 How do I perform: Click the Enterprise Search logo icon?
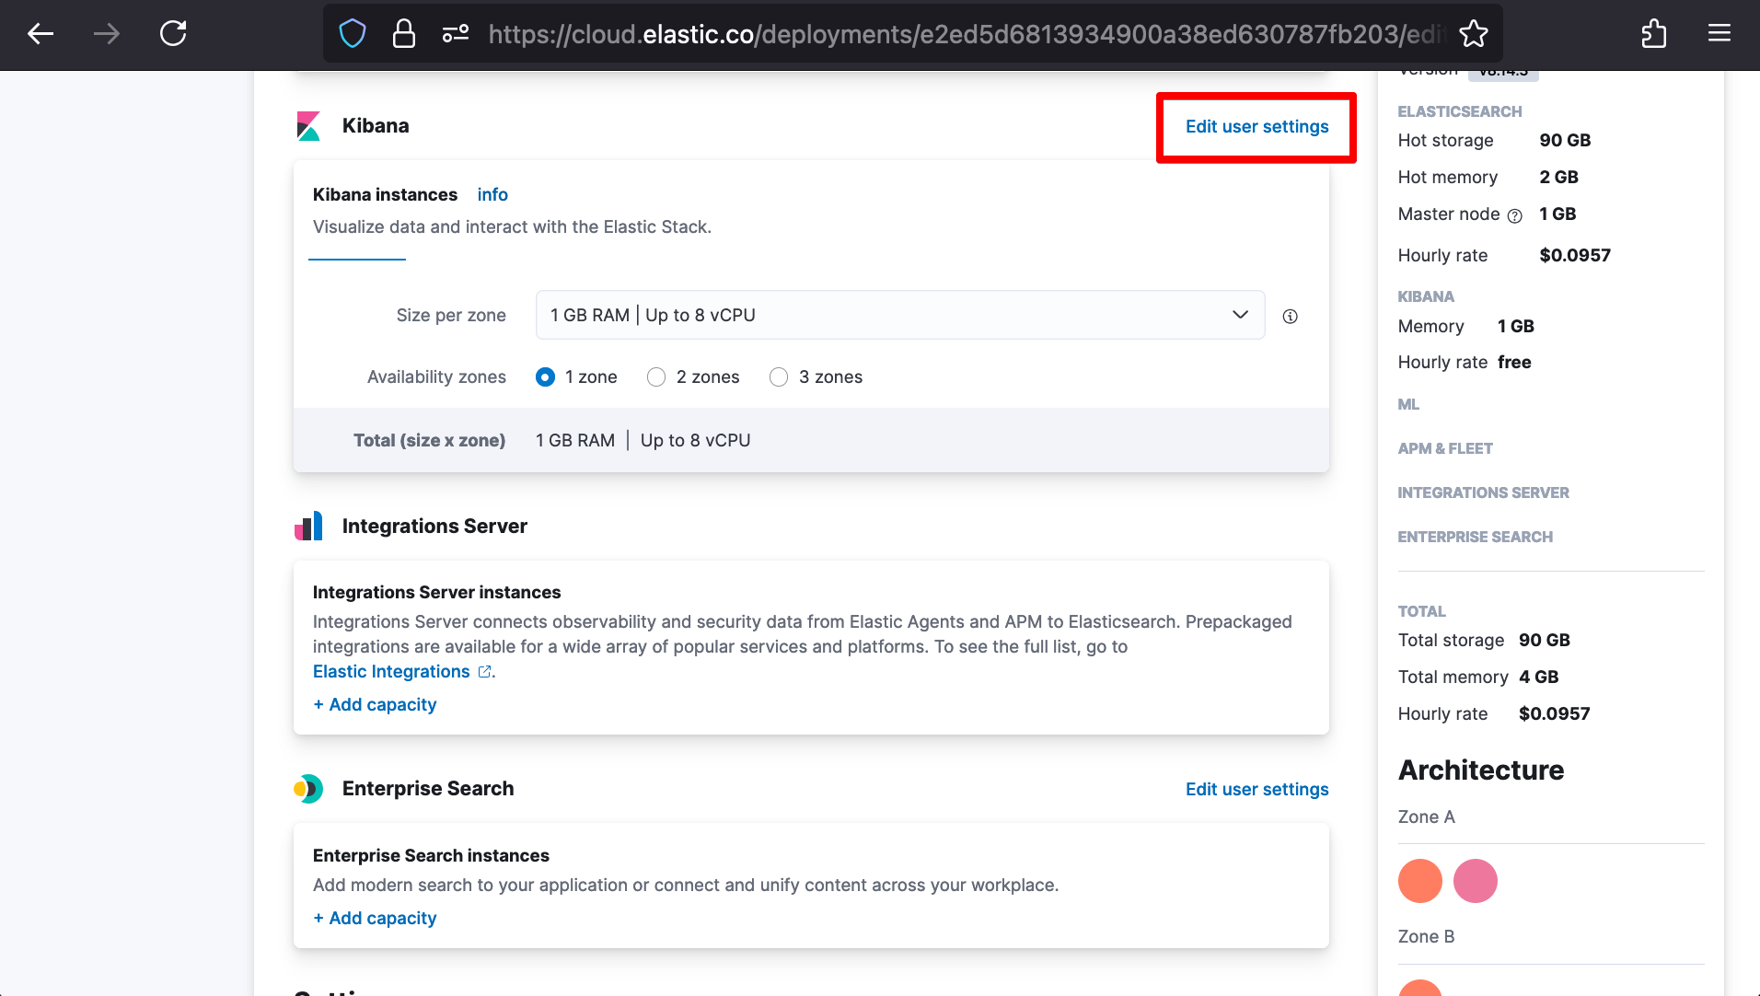(x=308, y=789)
